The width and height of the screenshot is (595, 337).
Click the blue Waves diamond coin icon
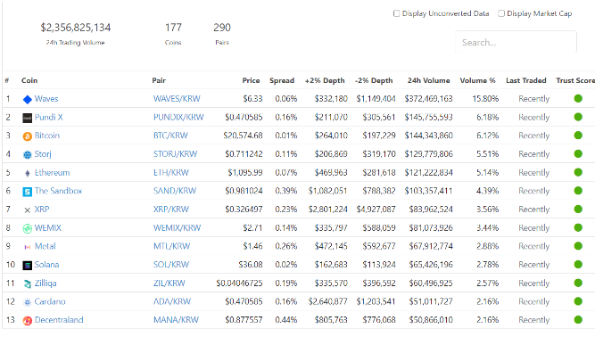28,99
